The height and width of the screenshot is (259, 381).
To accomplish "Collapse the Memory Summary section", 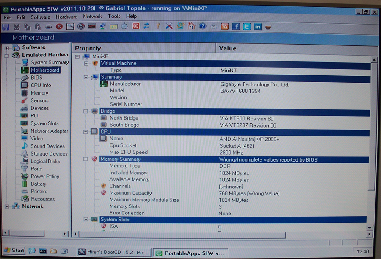I will click(x=85, y=159).
